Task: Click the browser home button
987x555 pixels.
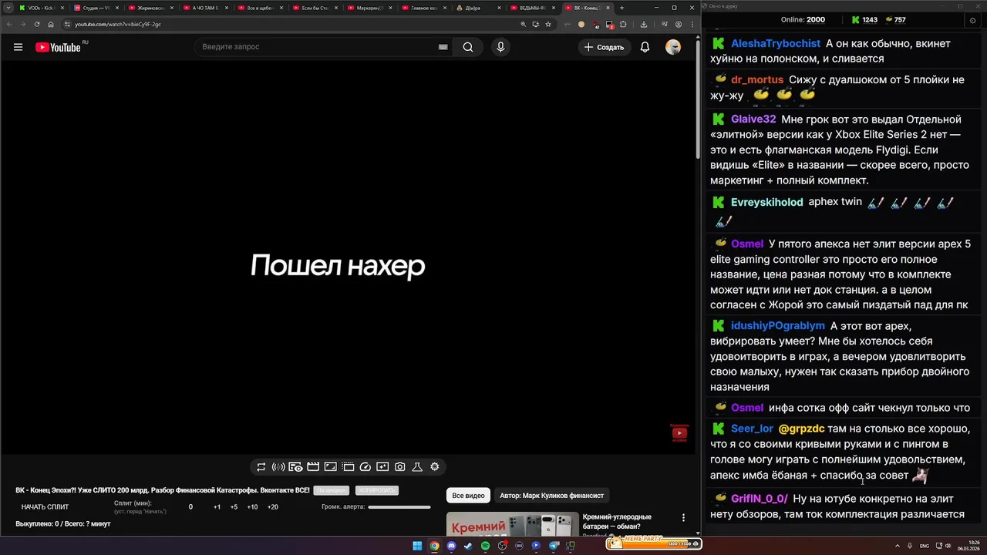Action: (51, 24)
